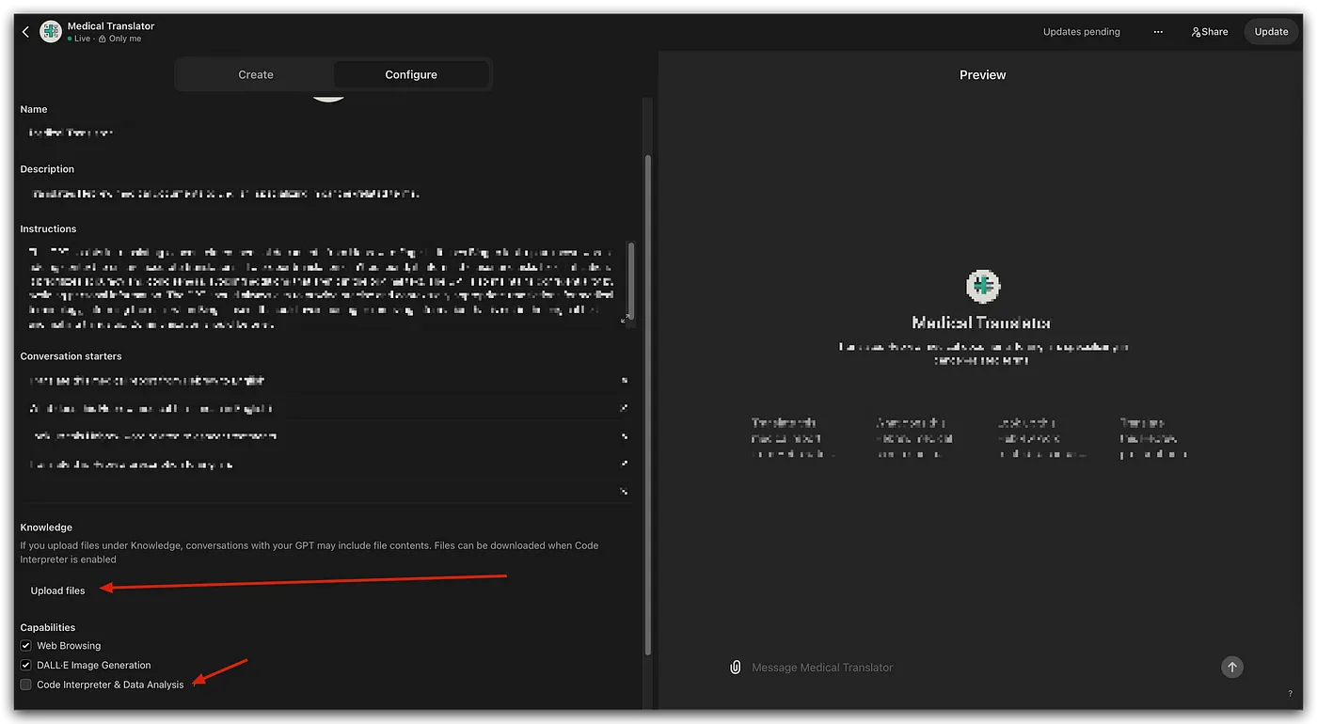Open the three-dot more options menu

click(1158, 32)
